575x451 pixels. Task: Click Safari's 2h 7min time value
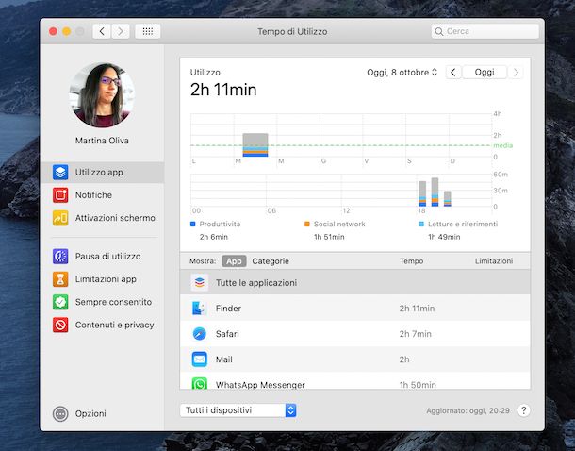pos(416,334)
